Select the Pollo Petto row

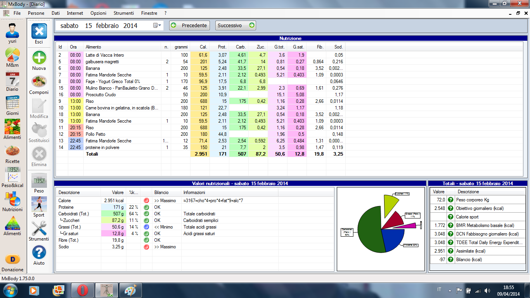(x=200, y=134)
